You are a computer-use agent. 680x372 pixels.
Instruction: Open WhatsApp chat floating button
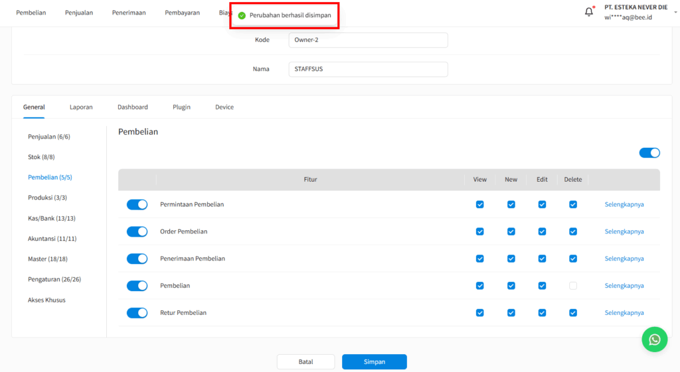[654, 340]
